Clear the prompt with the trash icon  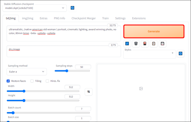point(136,44)
